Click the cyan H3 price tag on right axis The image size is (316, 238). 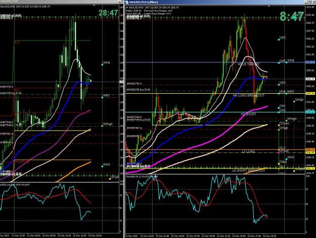coord(310,112)
